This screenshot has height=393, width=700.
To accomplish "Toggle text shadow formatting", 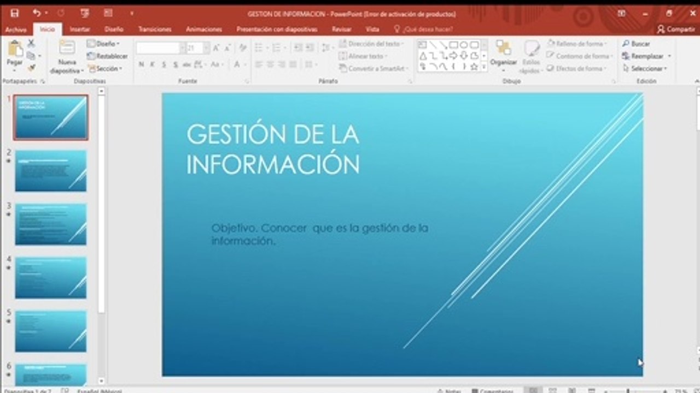I will tap(176, 64).
